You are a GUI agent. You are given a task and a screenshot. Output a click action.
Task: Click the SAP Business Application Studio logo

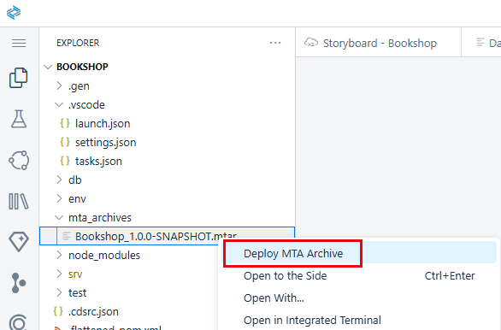tap(14, 13)
